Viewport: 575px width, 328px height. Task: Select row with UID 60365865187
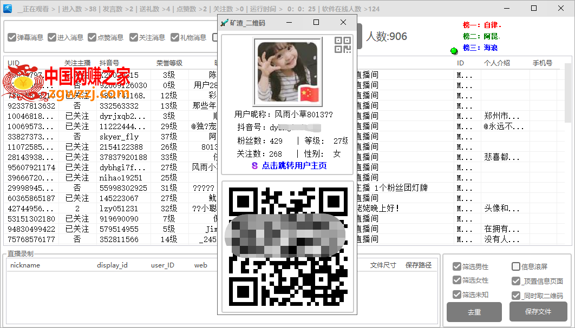click(x=31, y=198)
